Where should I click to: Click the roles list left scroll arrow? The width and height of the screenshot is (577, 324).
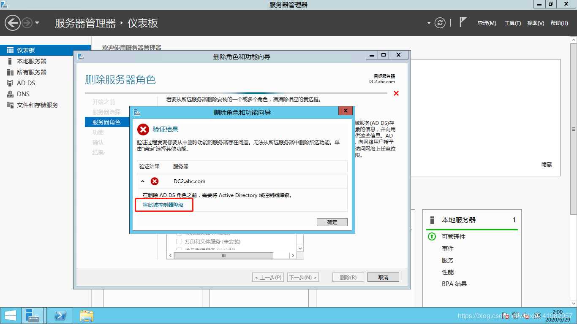pos(171,256)
